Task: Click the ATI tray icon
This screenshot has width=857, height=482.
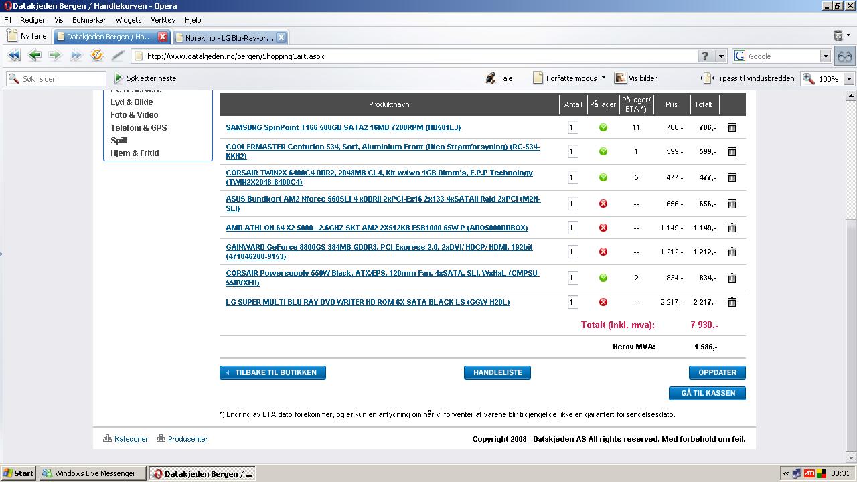Action: [x=809, y=473]
